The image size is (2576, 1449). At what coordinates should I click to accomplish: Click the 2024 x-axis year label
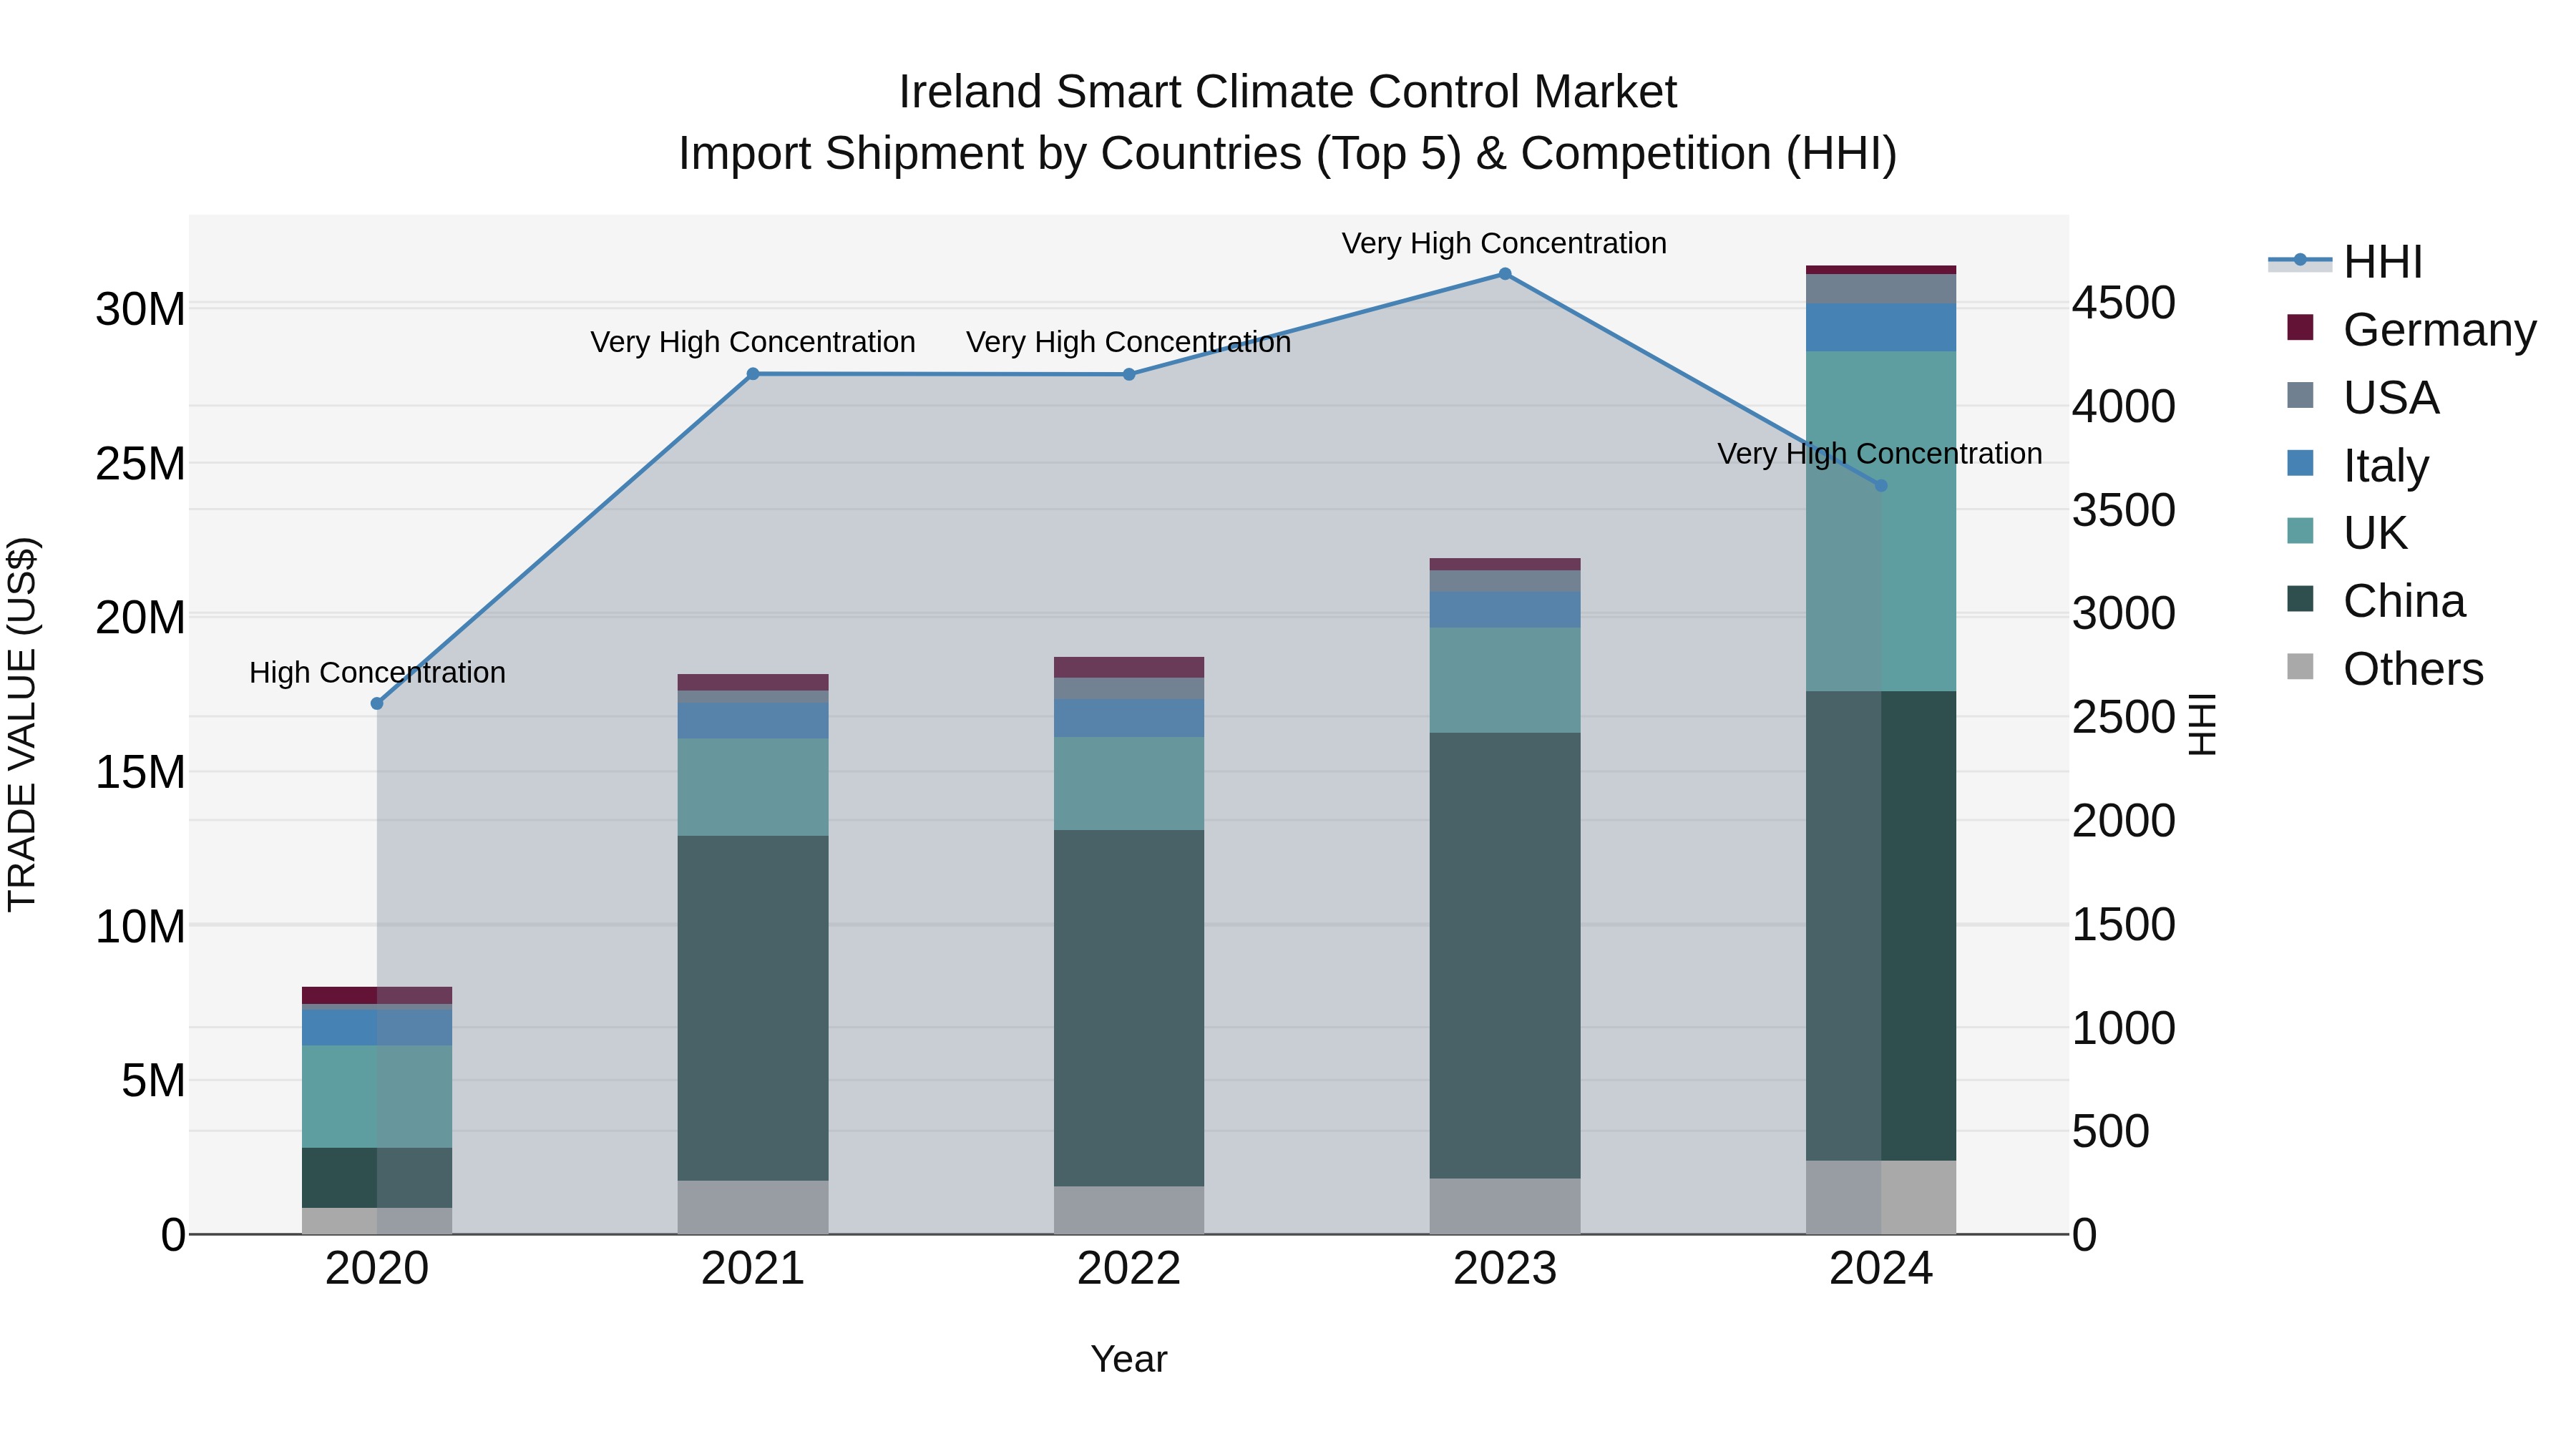point(1881,1269)
